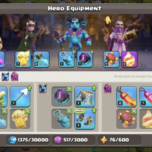Toggle the checked Dark Orb in inventory
The width and height of the screenshot is (152, 152).
(x=62, y=97)
